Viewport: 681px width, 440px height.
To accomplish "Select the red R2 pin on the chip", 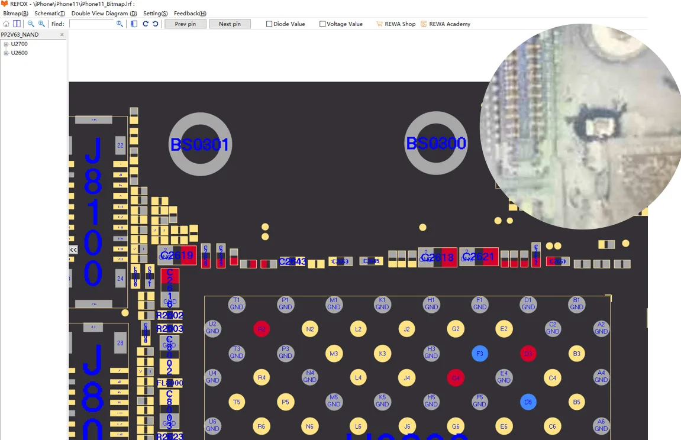I will point(262,329).
